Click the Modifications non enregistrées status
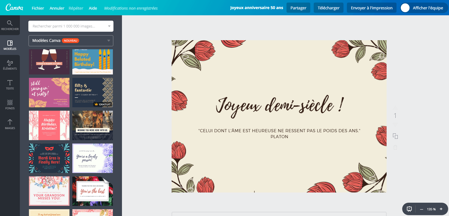Viewport: 449px width, 216px height. 131,8
